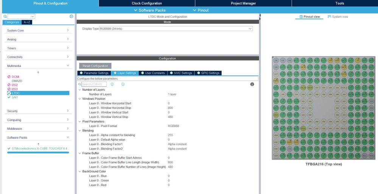The width and height of the screenshot is (378, 194).
Task: Open the Display Type combo box
Action: pos(176,29)
